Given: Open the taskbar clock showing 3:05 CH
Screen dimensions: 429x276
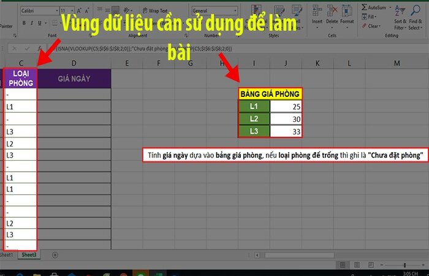Looking at the screenshot, I should click(411, 274).
